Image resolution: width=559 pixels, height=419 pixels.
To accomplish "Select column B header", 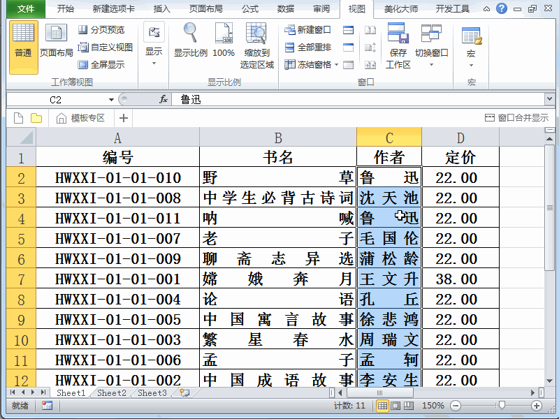I will (x=278, y=137).
